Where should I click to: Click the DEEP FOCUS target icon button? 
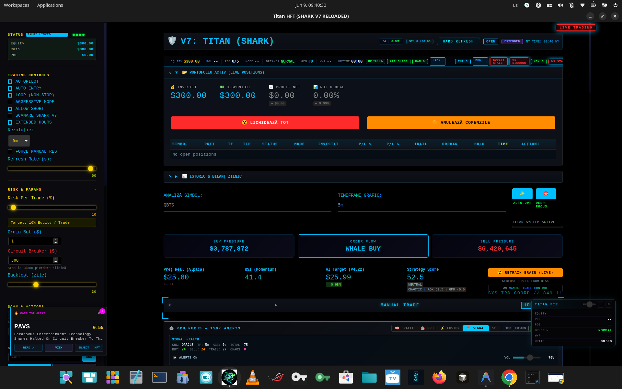point(546,194)
